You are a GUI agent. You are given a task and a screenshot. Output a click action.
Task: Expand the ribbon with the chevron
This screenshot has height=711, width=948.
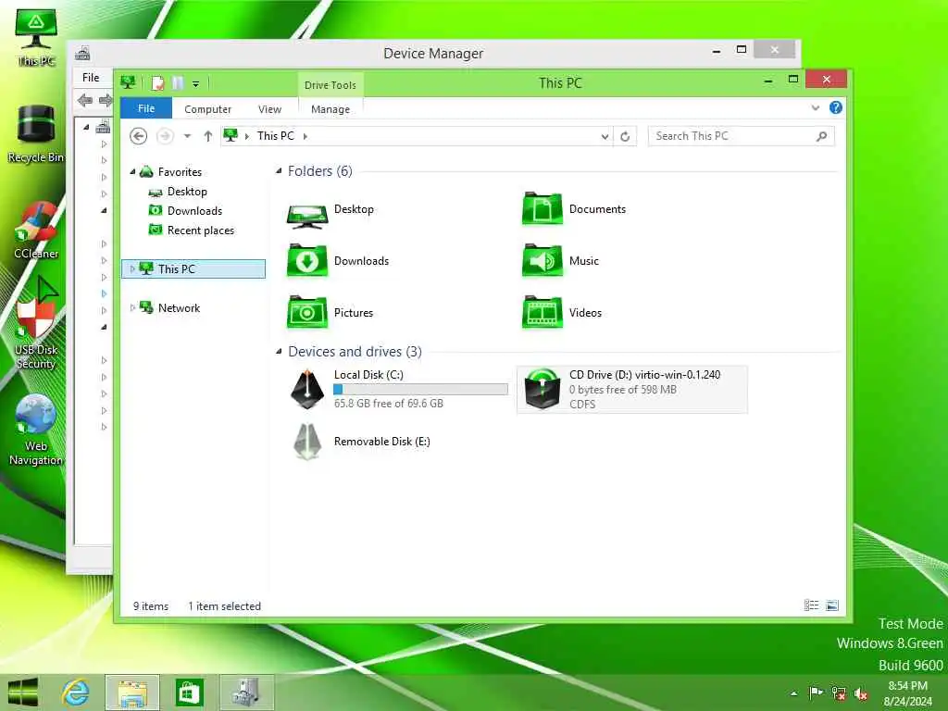816,107
